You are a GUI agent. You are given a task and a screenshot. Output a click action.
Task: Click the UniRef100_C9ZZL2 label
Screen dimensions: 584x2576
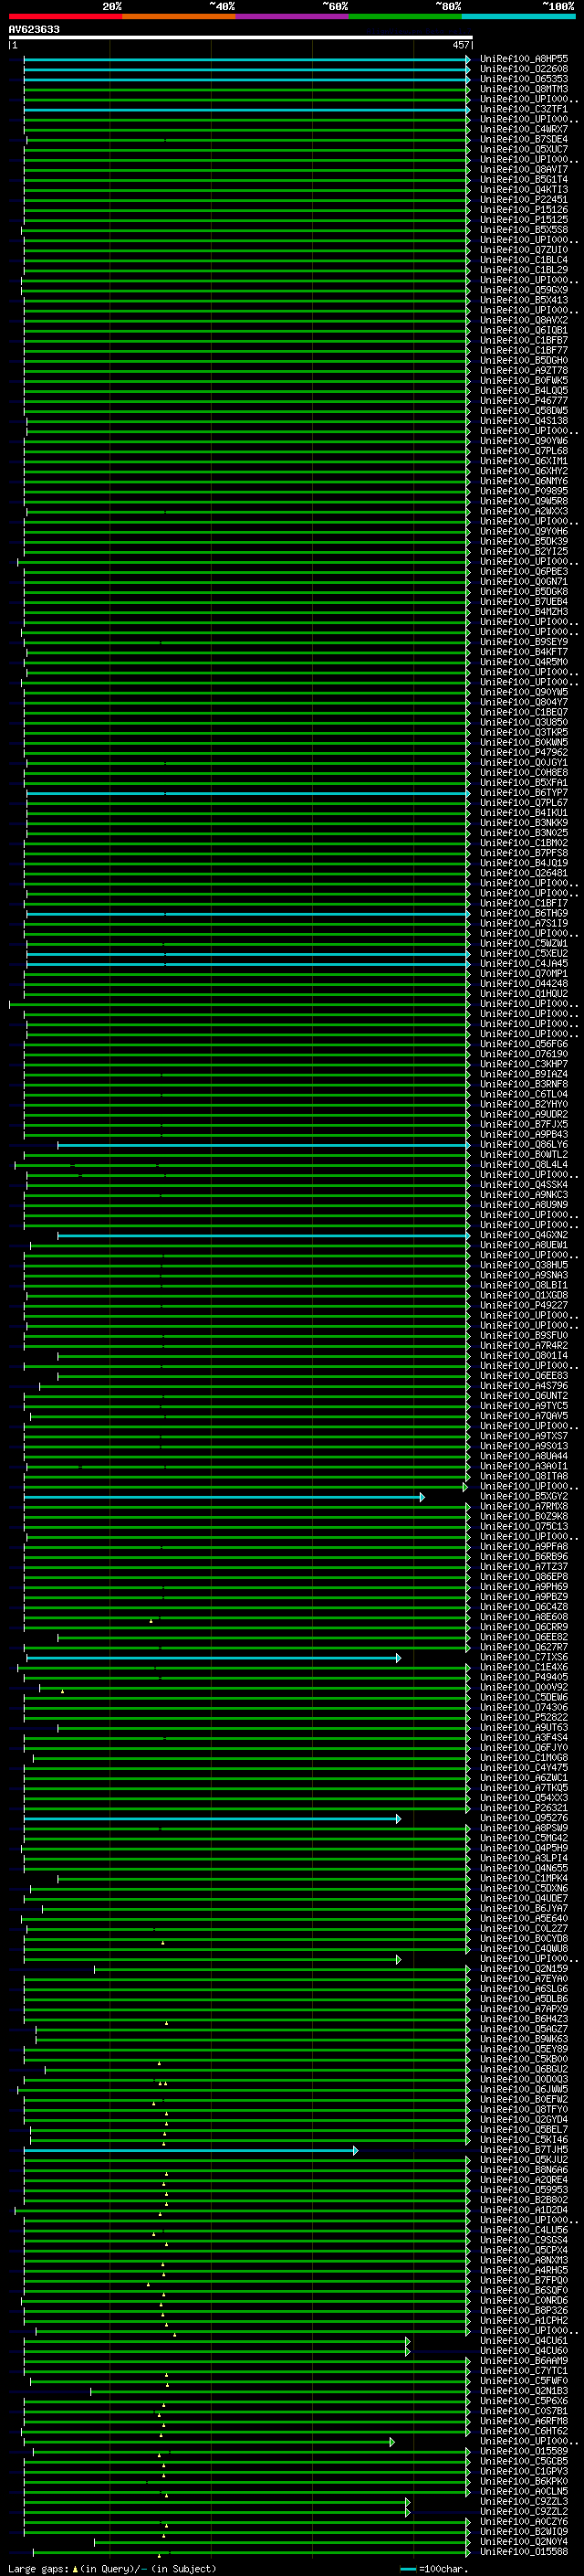click(x=524, y=2511)
